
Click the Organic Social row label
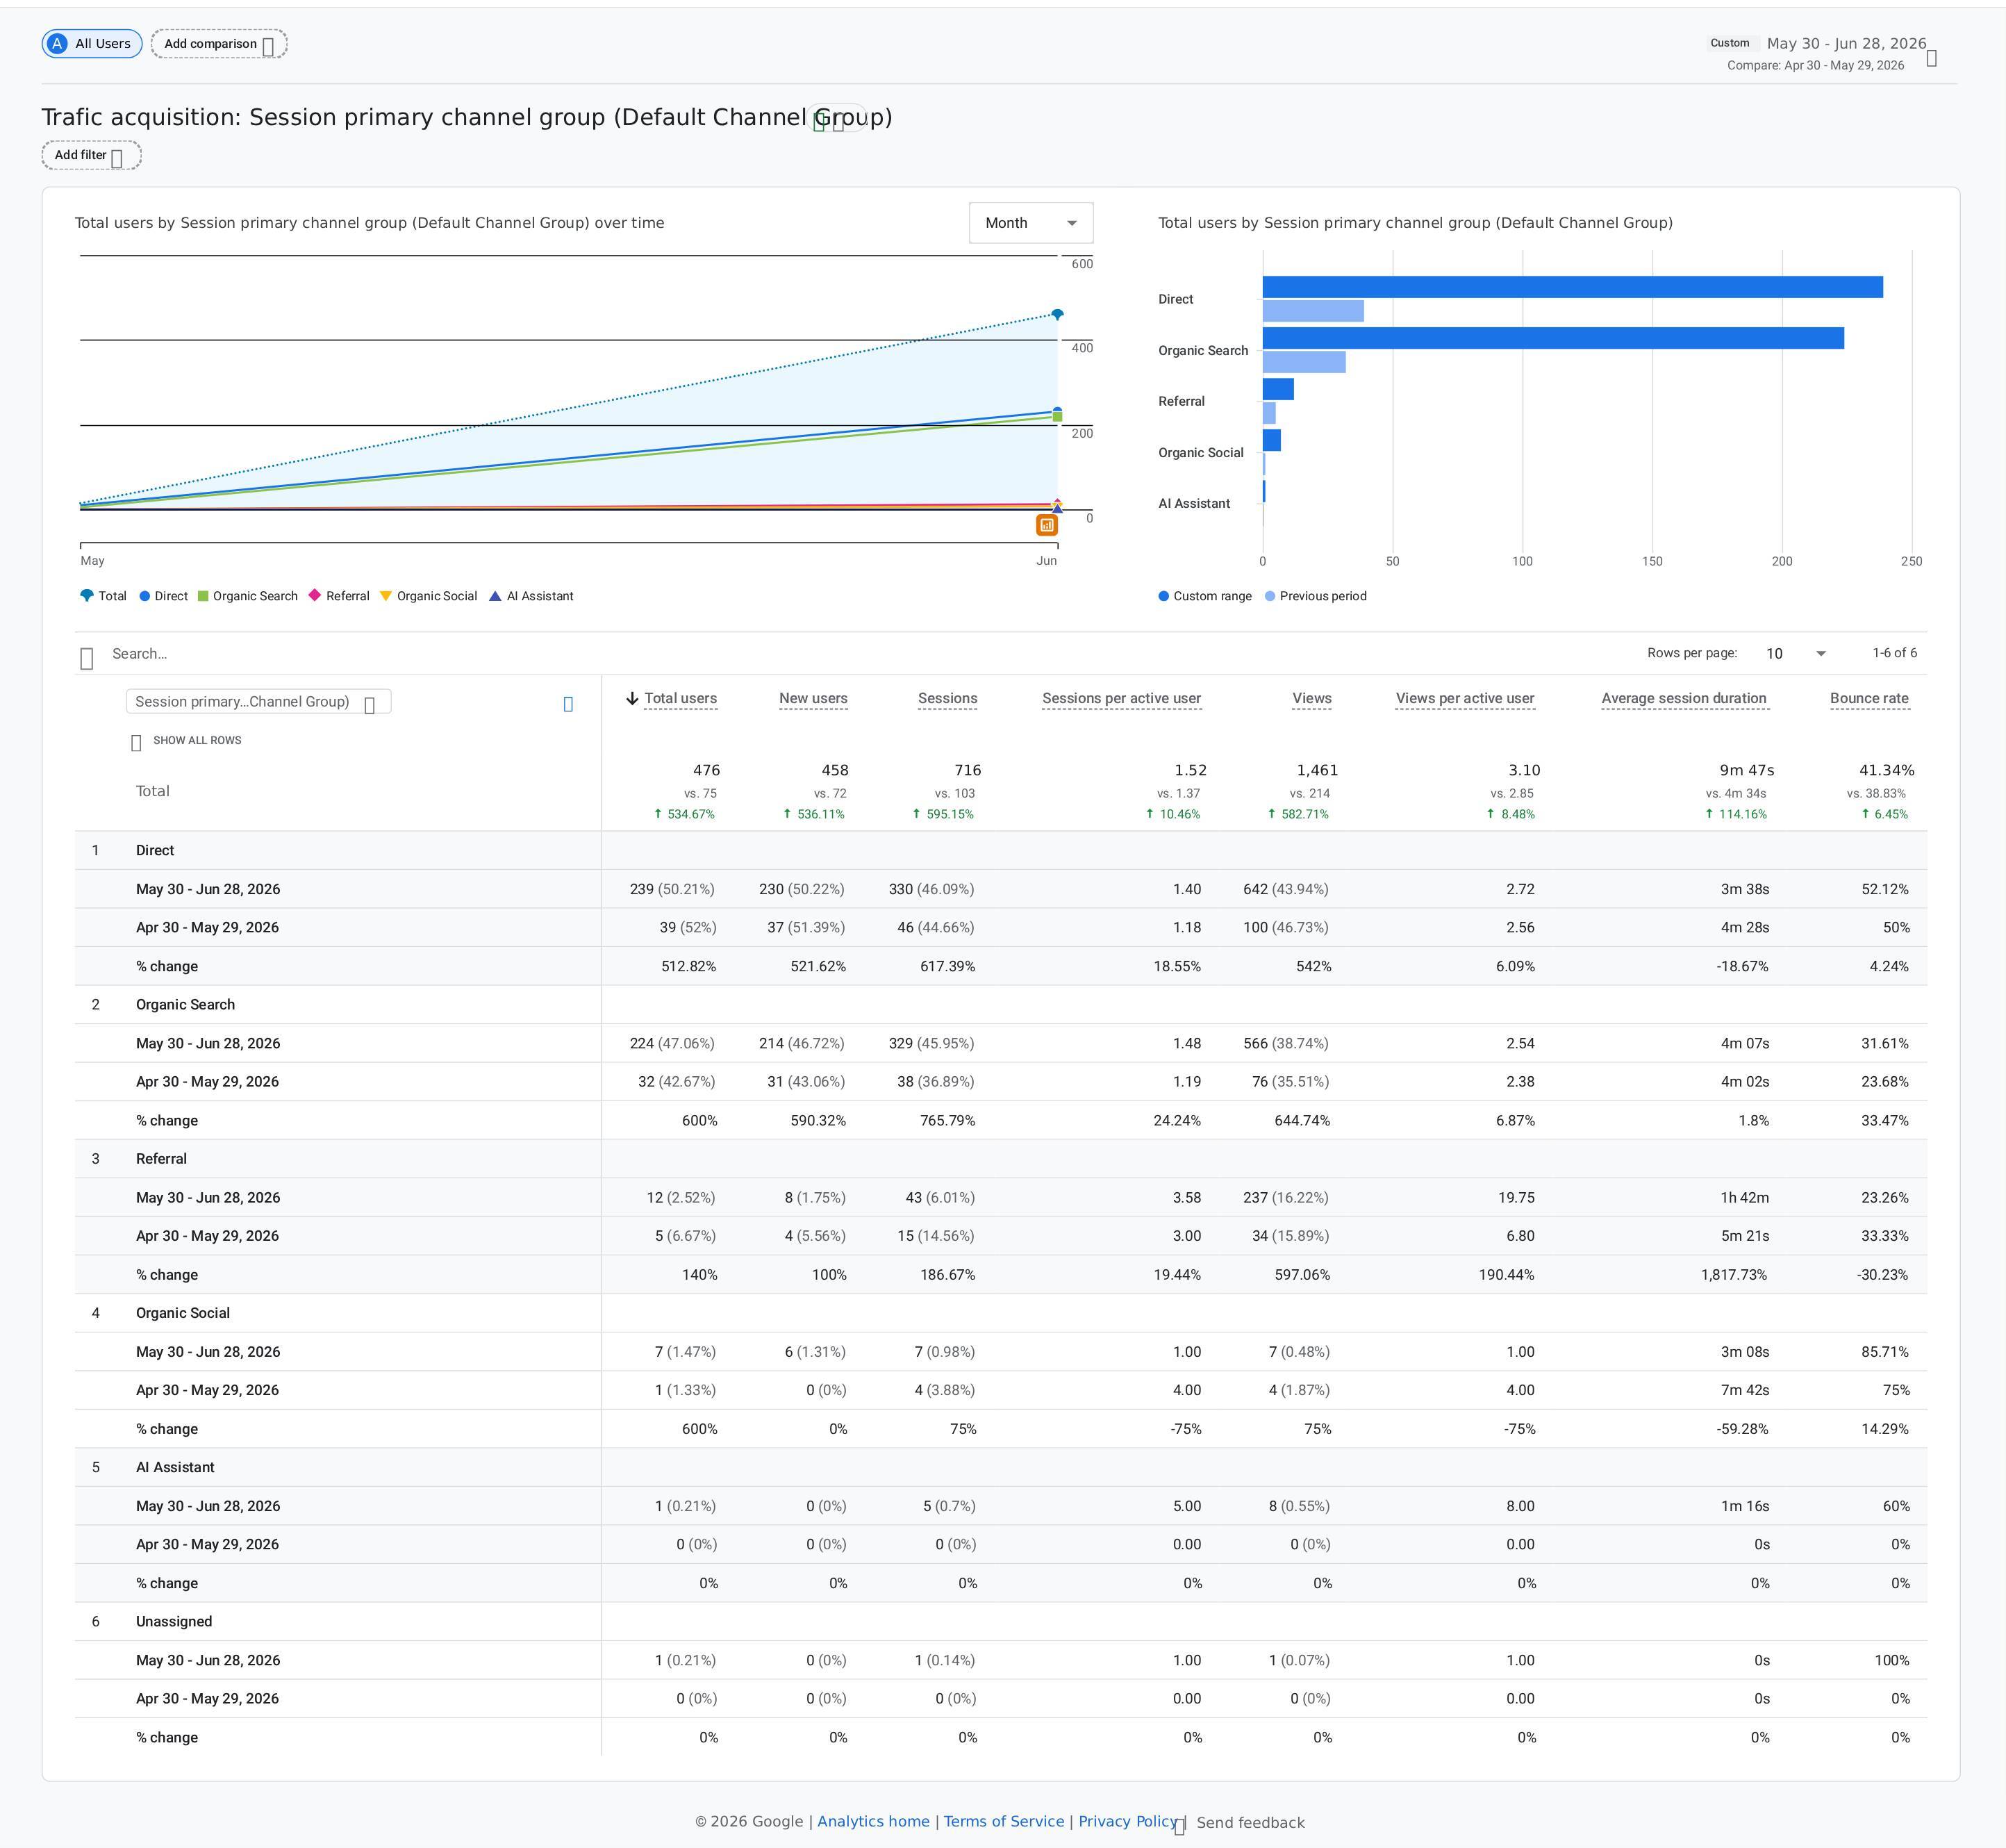tap(183, 1313)
